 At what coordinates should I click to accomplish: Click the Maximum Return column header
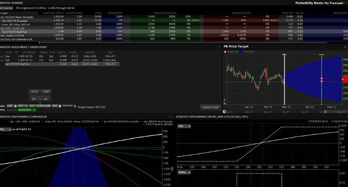(165, 13)
